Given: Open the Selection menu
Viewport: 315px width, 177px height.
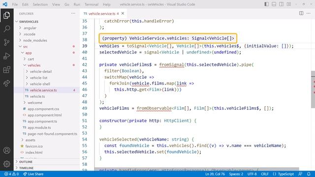Looking at the screenshot, I should point(40,4).
